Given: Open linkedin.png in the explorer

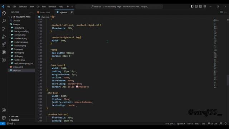Looking at the screenshot, I should click(20, 46).
